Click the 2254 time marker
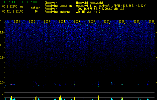Screen dimensions: 157x100 pos(62,21)
